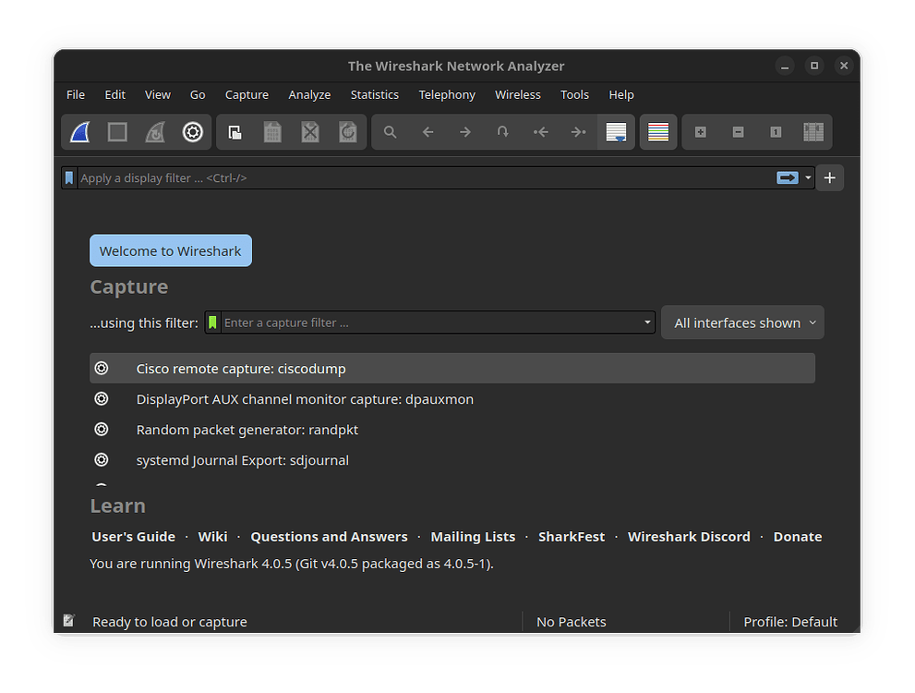
Task: Select the Cisco remote capture interface icon
Action: click(102, 368)
